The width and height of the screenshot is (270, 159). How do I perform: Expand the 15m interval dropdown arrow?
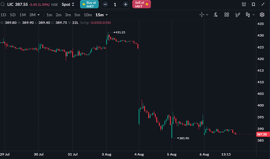click(107, 15)
